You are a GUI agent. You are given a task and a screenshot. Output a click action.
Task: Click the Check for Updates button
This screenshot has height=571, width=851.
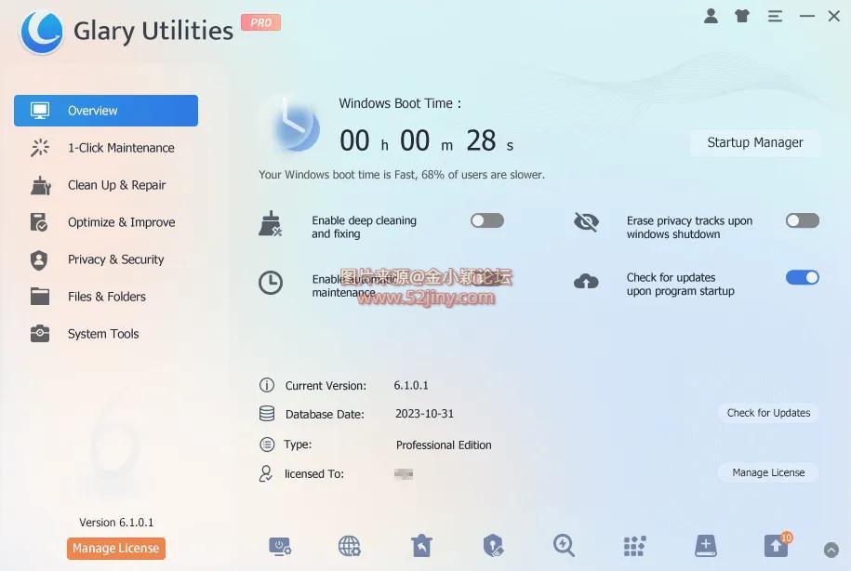pos(768,413)
